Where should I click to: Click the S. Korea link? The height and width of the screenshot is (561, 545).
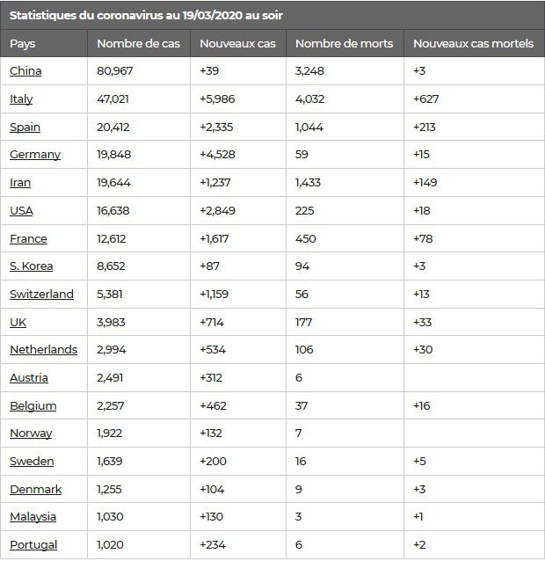click(32, 266)
